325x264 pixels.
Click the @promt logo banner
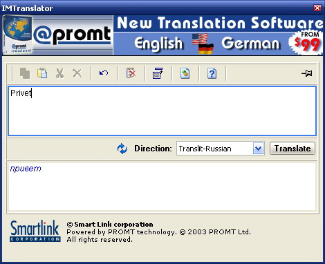(57, 35)
